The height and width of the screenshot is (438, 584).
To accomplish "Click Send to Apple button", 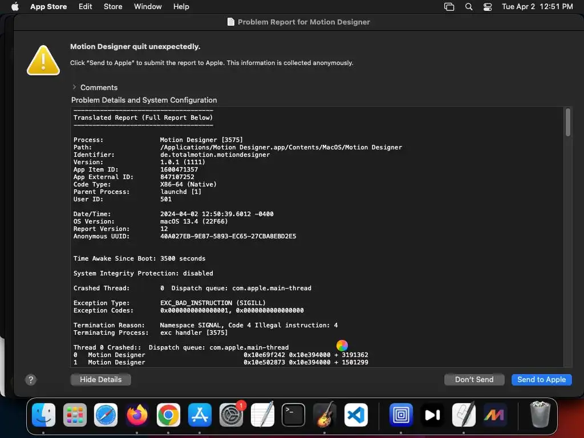I will 542,379.
